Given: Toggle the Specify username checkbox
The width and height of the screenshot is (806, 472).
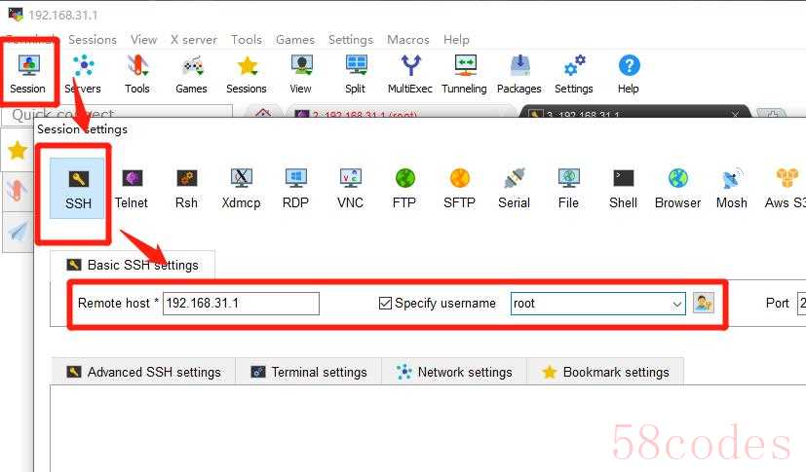Looking at the screenshot, I should (x=385, y=304).
